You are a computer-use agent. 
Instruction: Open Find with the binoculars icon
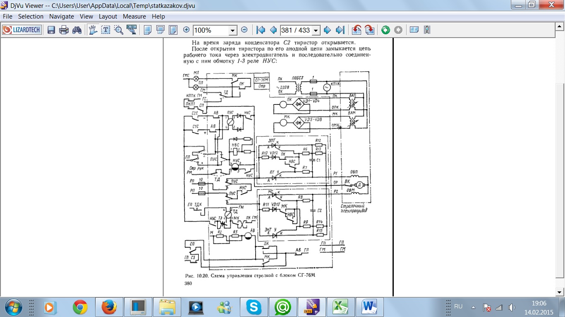pos(77,30)
